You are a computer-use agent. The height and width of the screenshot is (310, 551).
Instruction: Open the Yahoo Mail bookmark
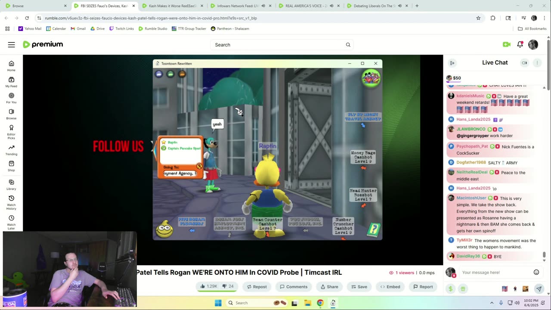click(30, 28)
